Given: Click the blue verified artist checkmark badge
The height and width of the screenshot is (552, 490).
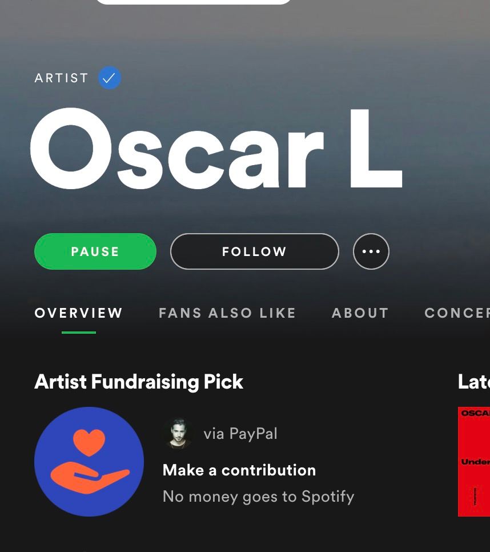Looking at the screenshot, I should tap(110, 78).
